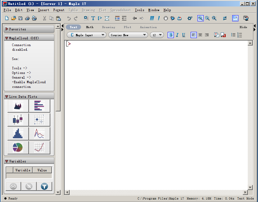Copy selection with copy icon
The image size is (258, 202).
[52, 18]
